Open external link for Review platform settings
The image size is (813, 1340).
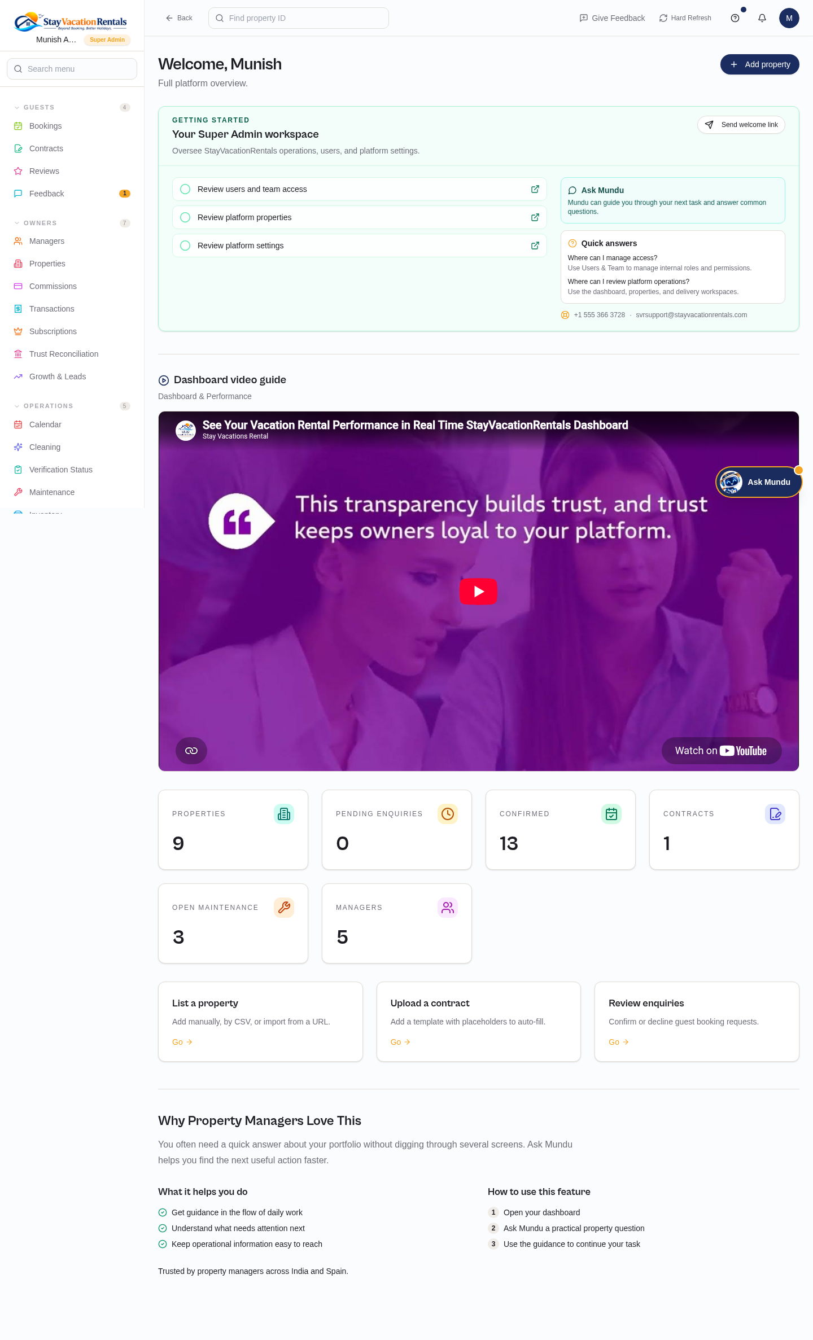(x=535, y=246)
